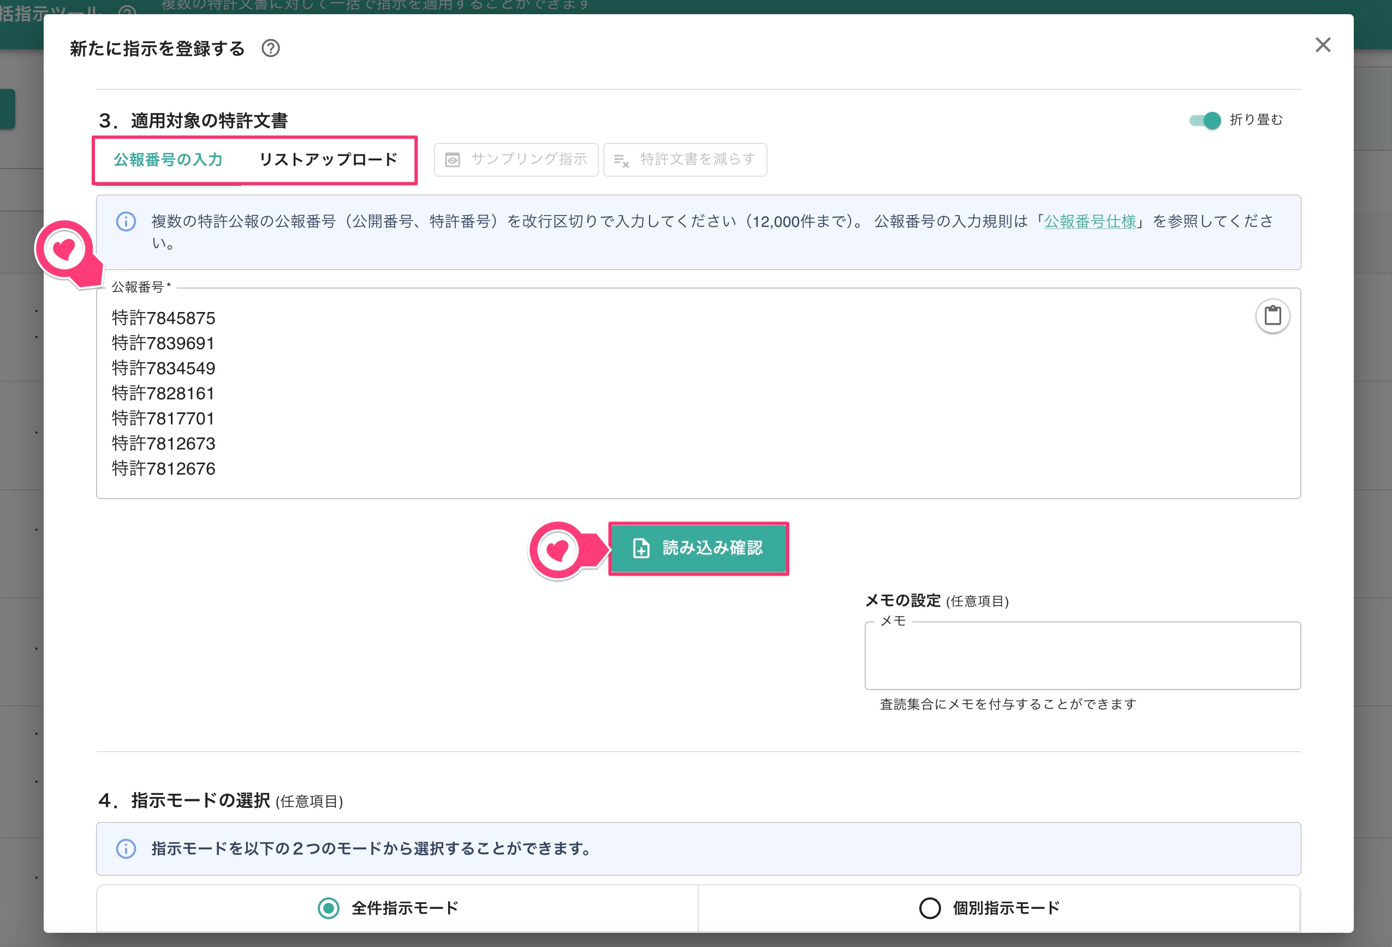Image resolution: width=1392 pixels, height=947 pixels.
Task: Click the 特許7845875 line
Action: (164, 318)
